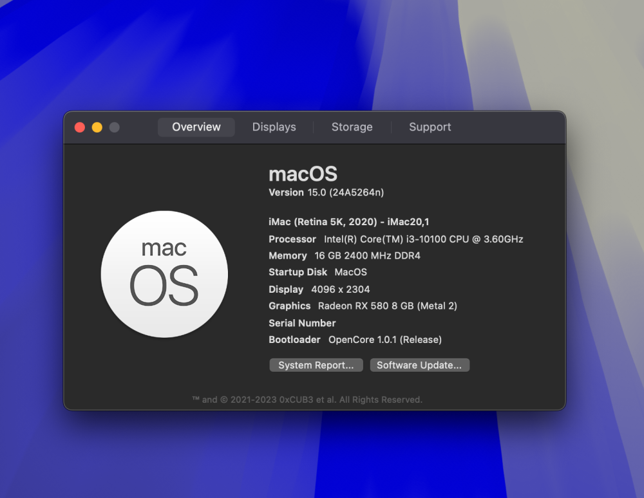
Task: Click the 4096 x 2304 value
Action: coord(341,290)
